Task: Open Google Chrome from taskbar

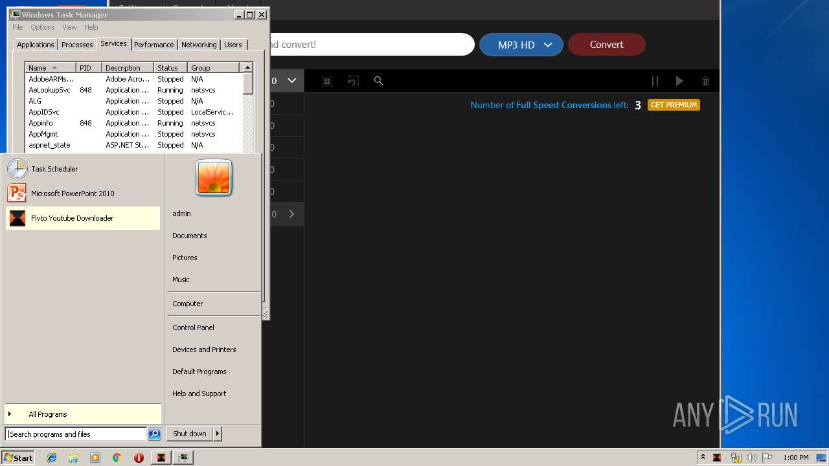Action: (117, 458)
